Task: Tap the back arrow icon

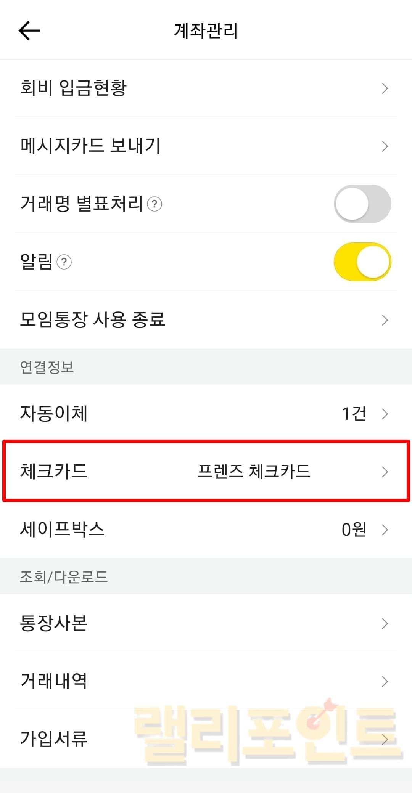Action: click(x=29, y=30)
